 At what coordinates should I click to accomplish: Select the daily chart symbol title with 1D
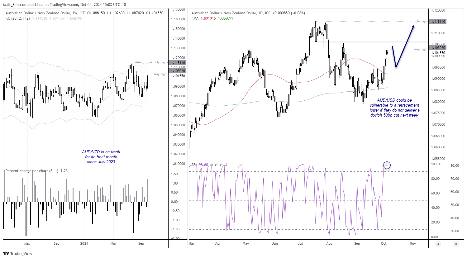point(231,13)
